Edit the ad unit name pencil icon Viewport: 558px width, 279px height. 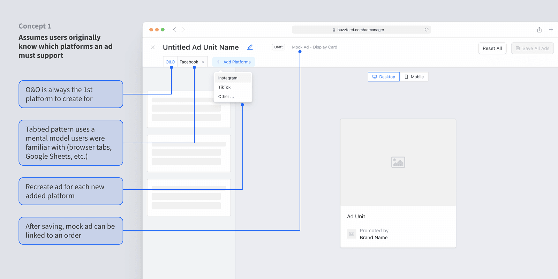tap(250, 47)
